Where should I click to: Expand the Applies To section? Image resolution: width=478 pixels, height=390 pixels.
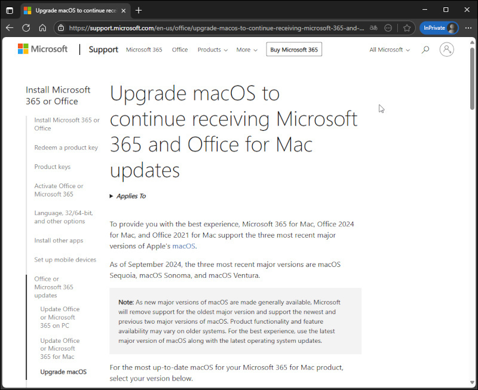(x=128, y=196)
